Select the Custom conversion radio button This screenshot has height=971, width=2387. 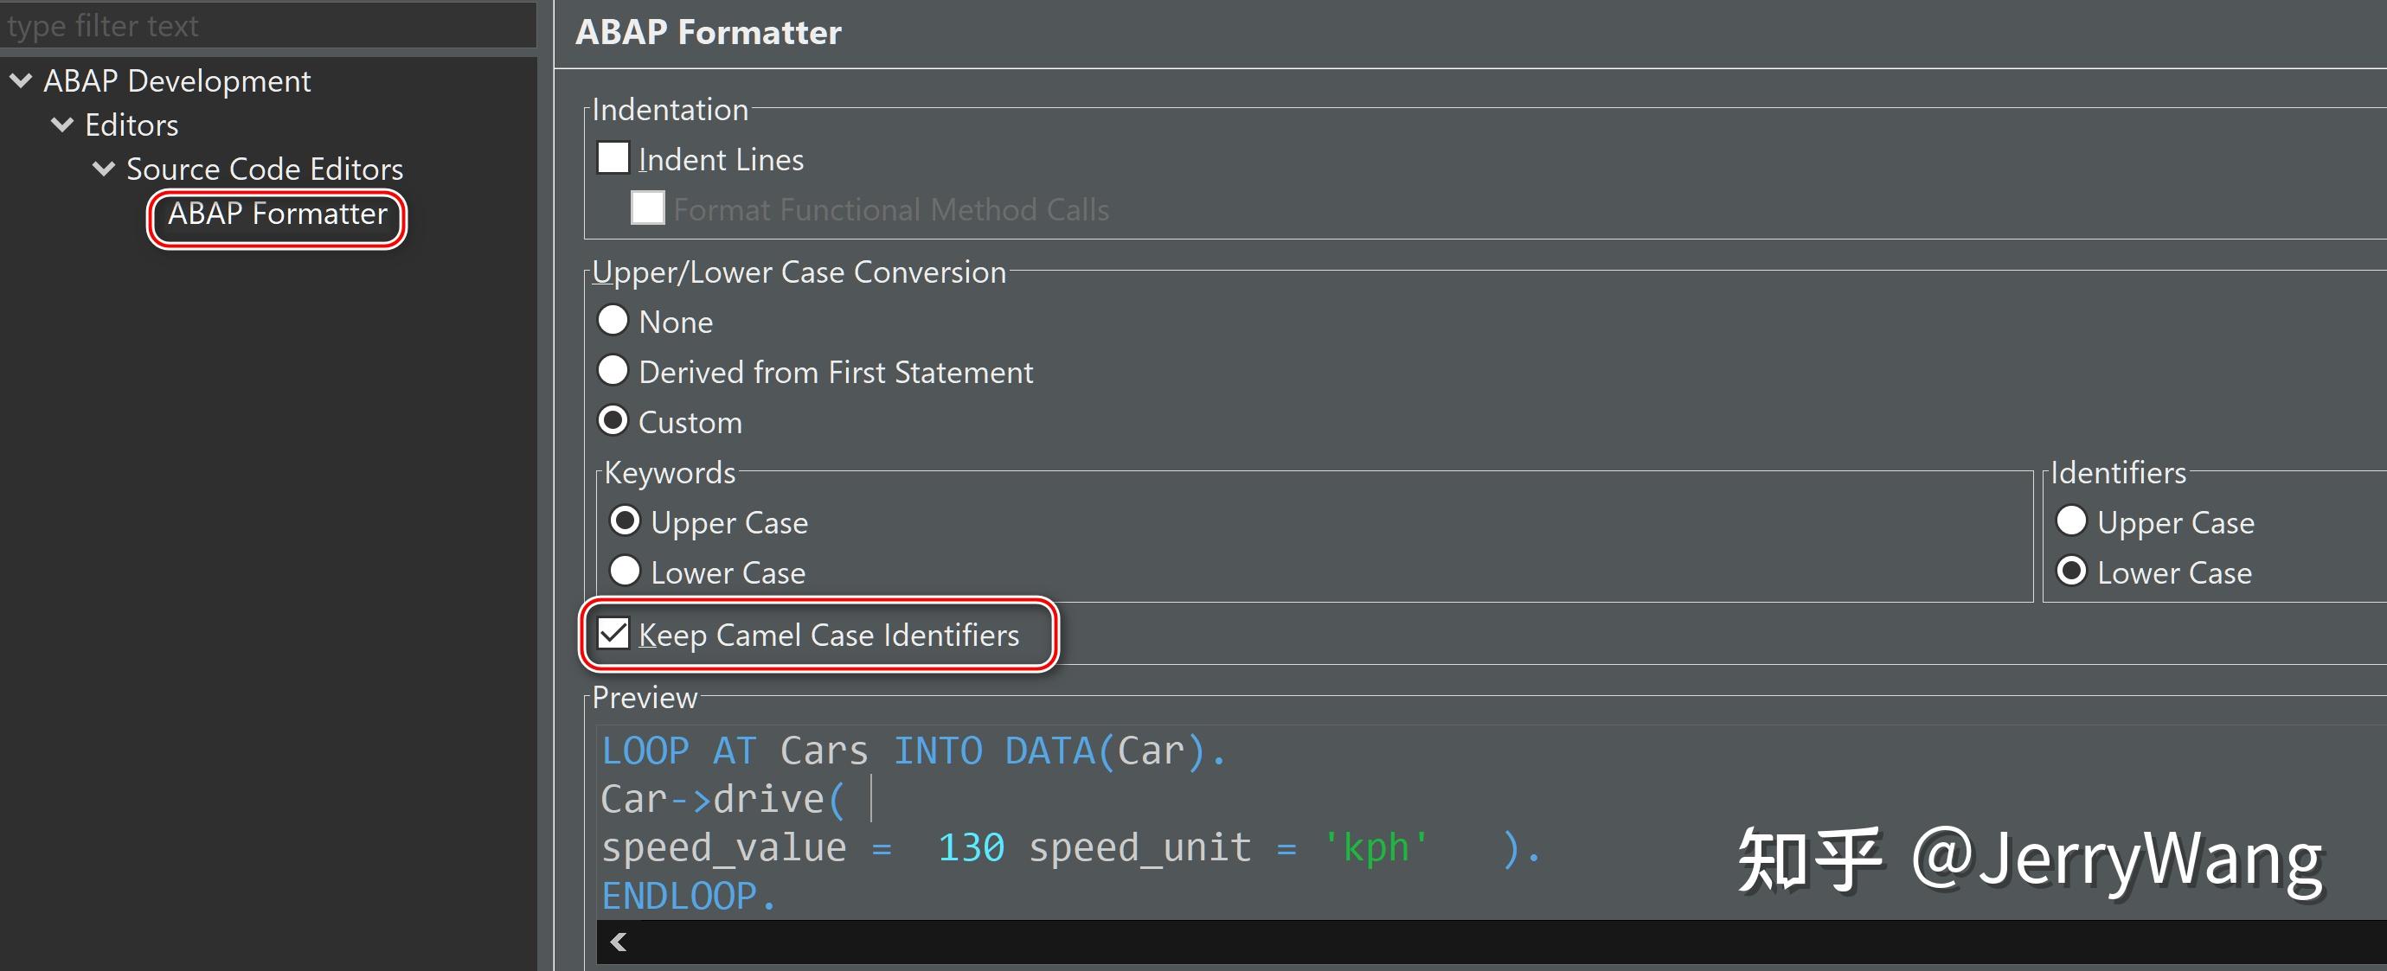click(613, 421)
